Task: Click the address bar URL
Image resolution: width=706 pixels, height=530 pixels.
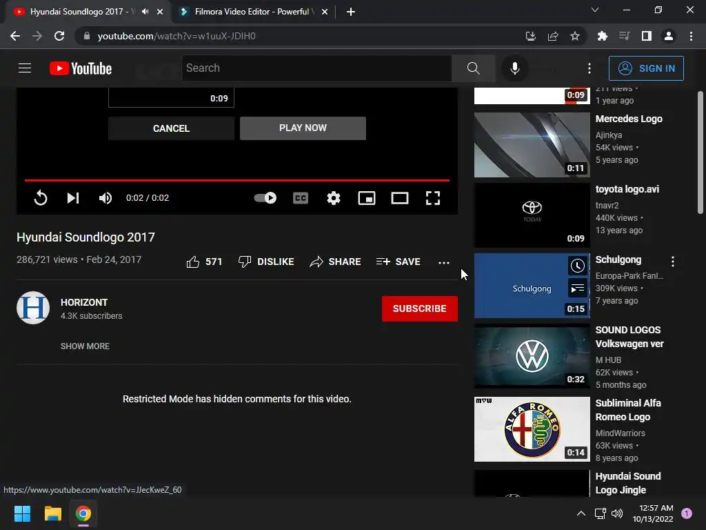Action: (176, 36)
